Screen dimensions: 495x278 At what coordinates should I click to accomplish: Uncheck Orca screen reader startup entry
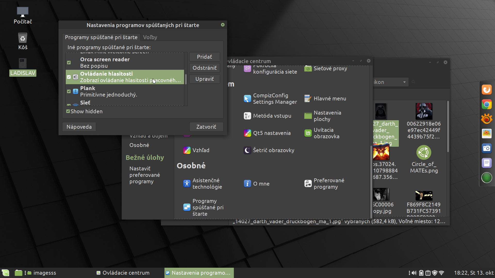tap(69, 63)
